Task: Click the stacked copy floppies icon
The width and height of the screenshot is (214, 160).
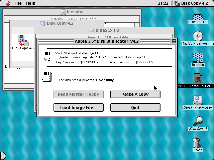Action: [x=47, y=77]
